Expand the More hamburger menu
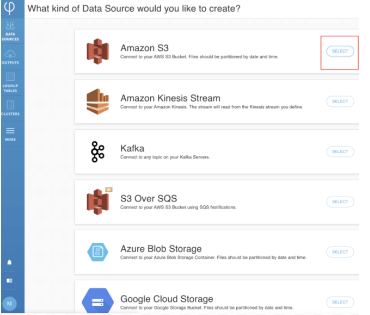Screen dimensions: 370x315 [10, 134]
